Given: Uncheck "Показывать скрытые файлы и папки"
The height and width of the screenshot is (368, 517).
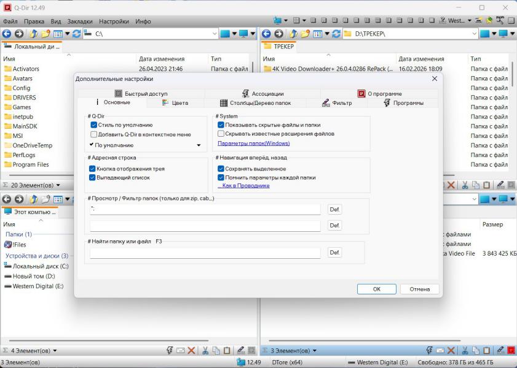Looking at the screenshot, I should click(221, 125).
